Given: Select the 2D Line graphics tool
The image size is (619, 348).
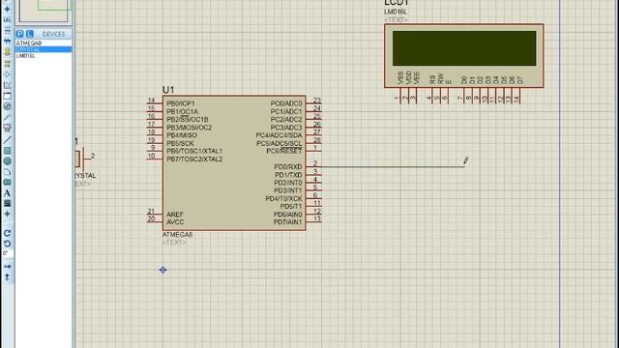Looking at the screenshot, I should click(x=7, y=139).
